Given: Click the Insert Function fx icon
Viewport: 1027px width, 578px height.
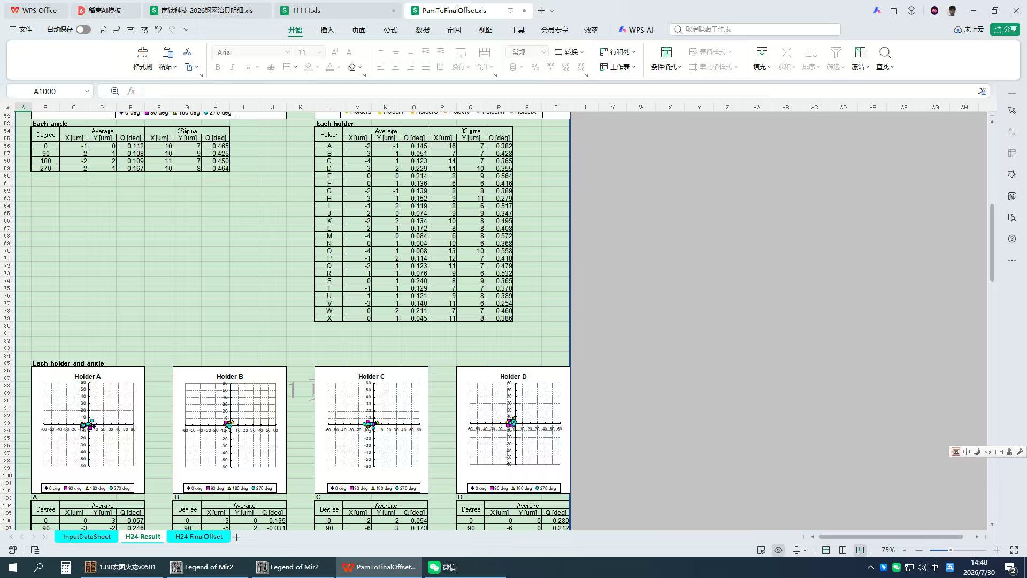Looking at the screenshot, I should pos(132,91).
